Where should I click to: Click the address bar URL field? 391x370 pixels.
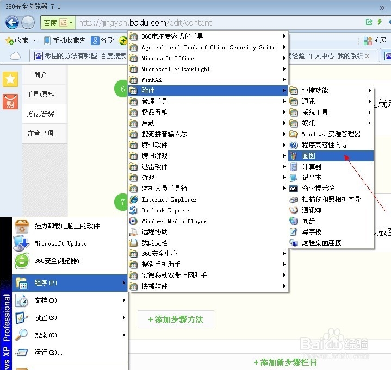(220, 23)
